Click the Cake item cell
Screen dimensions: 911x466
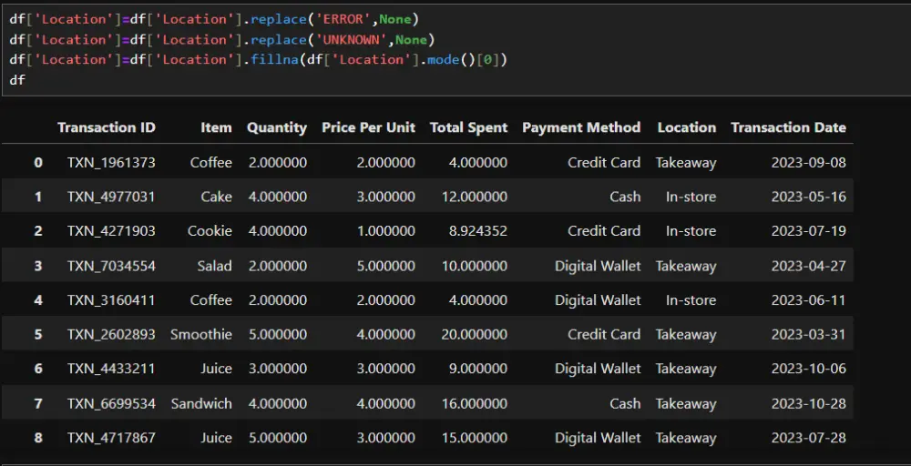coord(216,197)
